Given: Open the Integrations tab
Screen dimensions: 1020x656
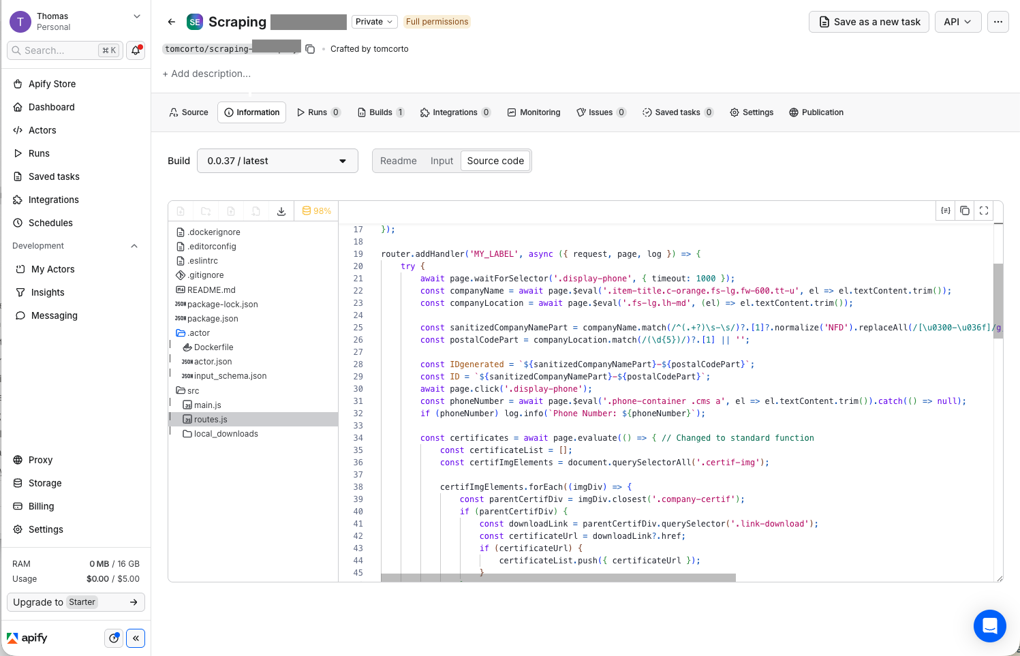Looking at the screenshot, I should [456, 112].
